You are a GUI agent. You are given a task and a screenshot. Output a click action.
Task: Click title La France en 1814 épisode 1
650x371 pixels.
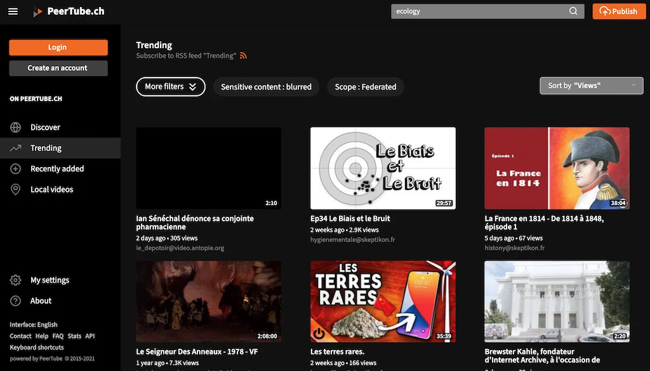pyautogui.click(x=544, y=223)
